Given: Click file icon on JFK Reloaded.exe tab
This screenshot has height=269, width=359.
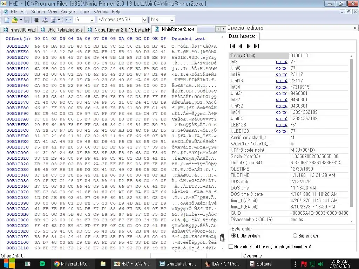Looking at the screenshot, I should [42, 30].
